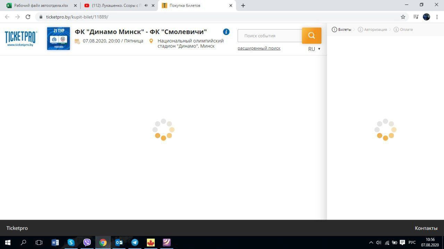Open Viber from the taskbar
The image size is (444, 249).
coord(87,242)
